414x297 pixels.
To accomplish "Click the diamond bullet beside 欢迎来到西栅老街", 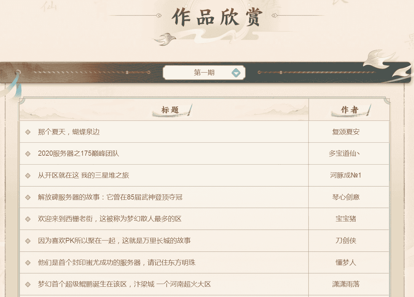I will [x=27, y=219].
